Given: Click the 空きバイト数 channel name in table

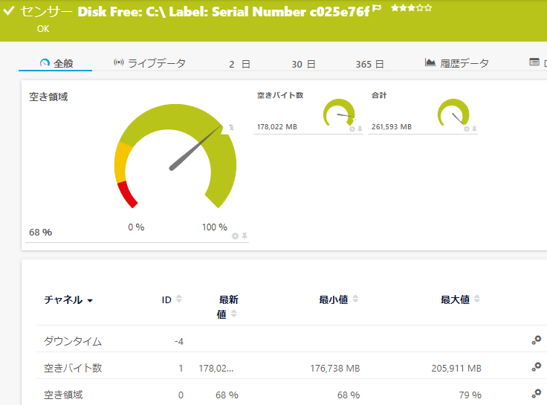Looking at the screenshot, I should pyautogui.click(x=73, y=368).
